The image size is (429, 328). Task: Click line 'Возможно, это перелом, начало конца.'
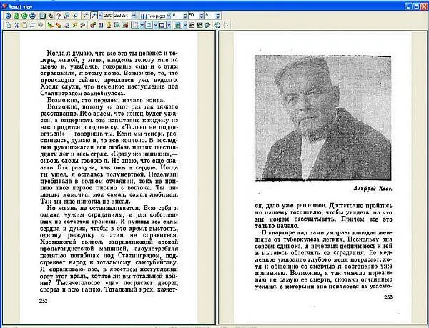(x=106, y=100)
